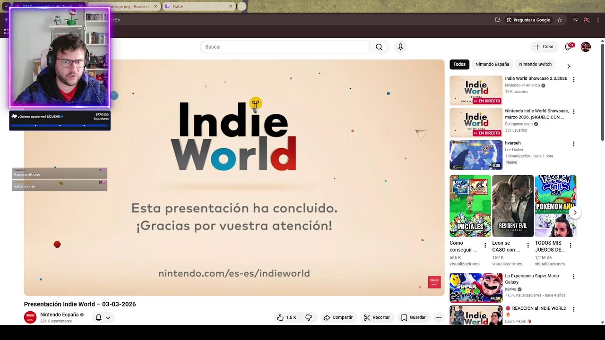Open options for Eurogamerspain showcase video

[x=574, y=112]
